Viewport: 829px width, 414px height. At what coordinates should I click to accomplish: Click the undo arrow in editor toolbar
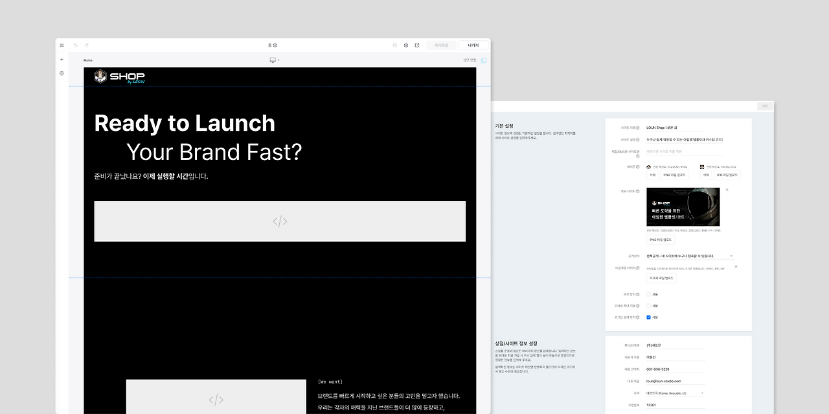click(x=75, y=45)
